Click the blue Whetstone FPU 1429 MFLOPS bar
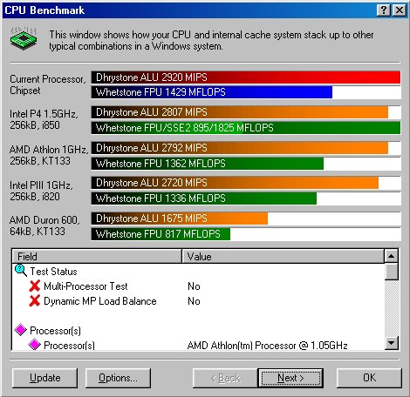Viewport: 410px width, 397px height. [x=212, y=92]
